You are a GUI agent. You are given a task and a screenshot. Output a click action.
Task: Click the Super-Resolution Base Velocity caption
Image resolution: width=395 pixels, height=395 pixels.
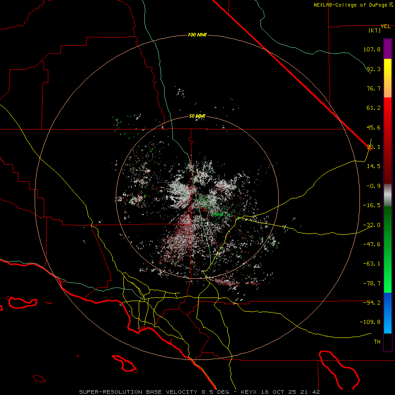click(x=199, y=392)
